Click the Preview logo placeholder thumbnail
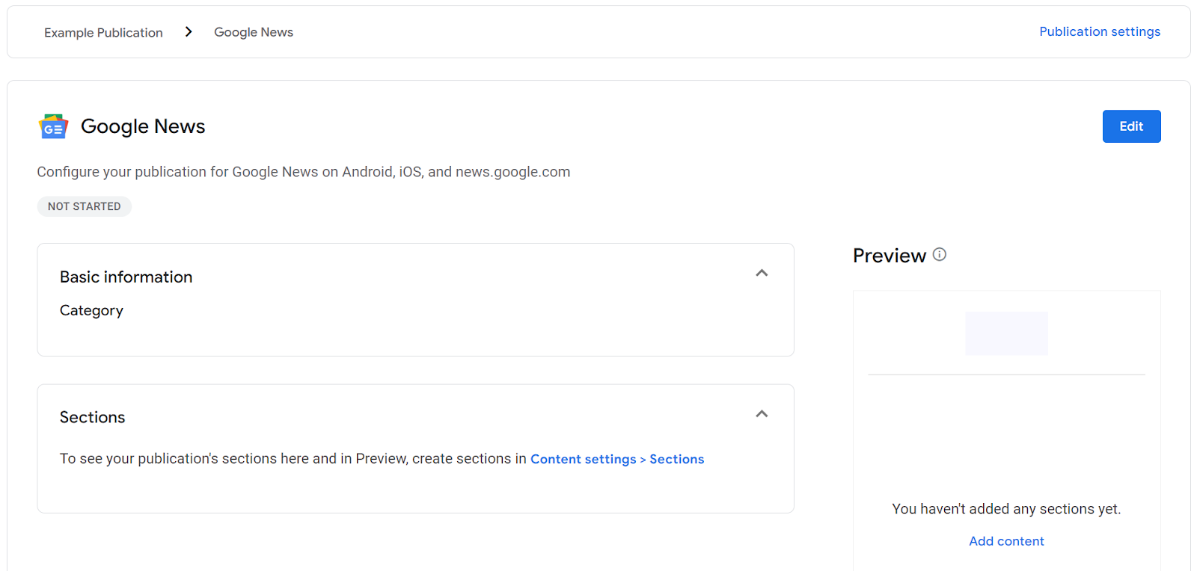Screen dimensions: 1197x571 pyautogui.click(x=1006, y=333)
